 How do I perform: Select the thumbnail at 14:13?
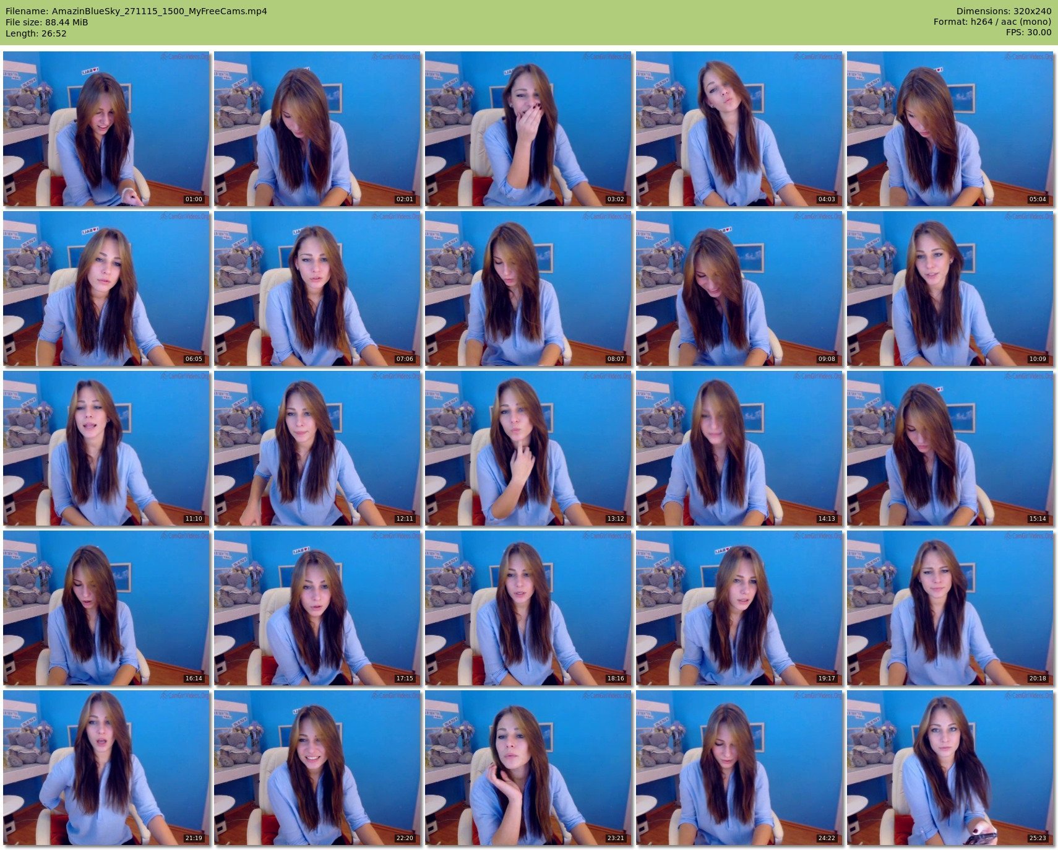739,448
